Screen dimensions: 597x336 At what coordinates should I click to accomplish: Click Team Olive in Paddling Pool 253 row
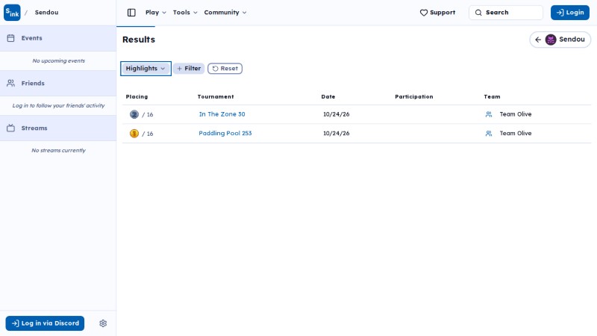[516, 134]
